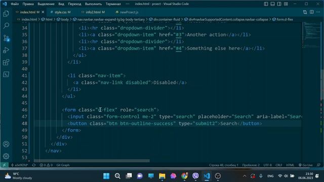Expand the form.d-flex breadcrumb
The image size is (324, 182).
click(282, 19)
